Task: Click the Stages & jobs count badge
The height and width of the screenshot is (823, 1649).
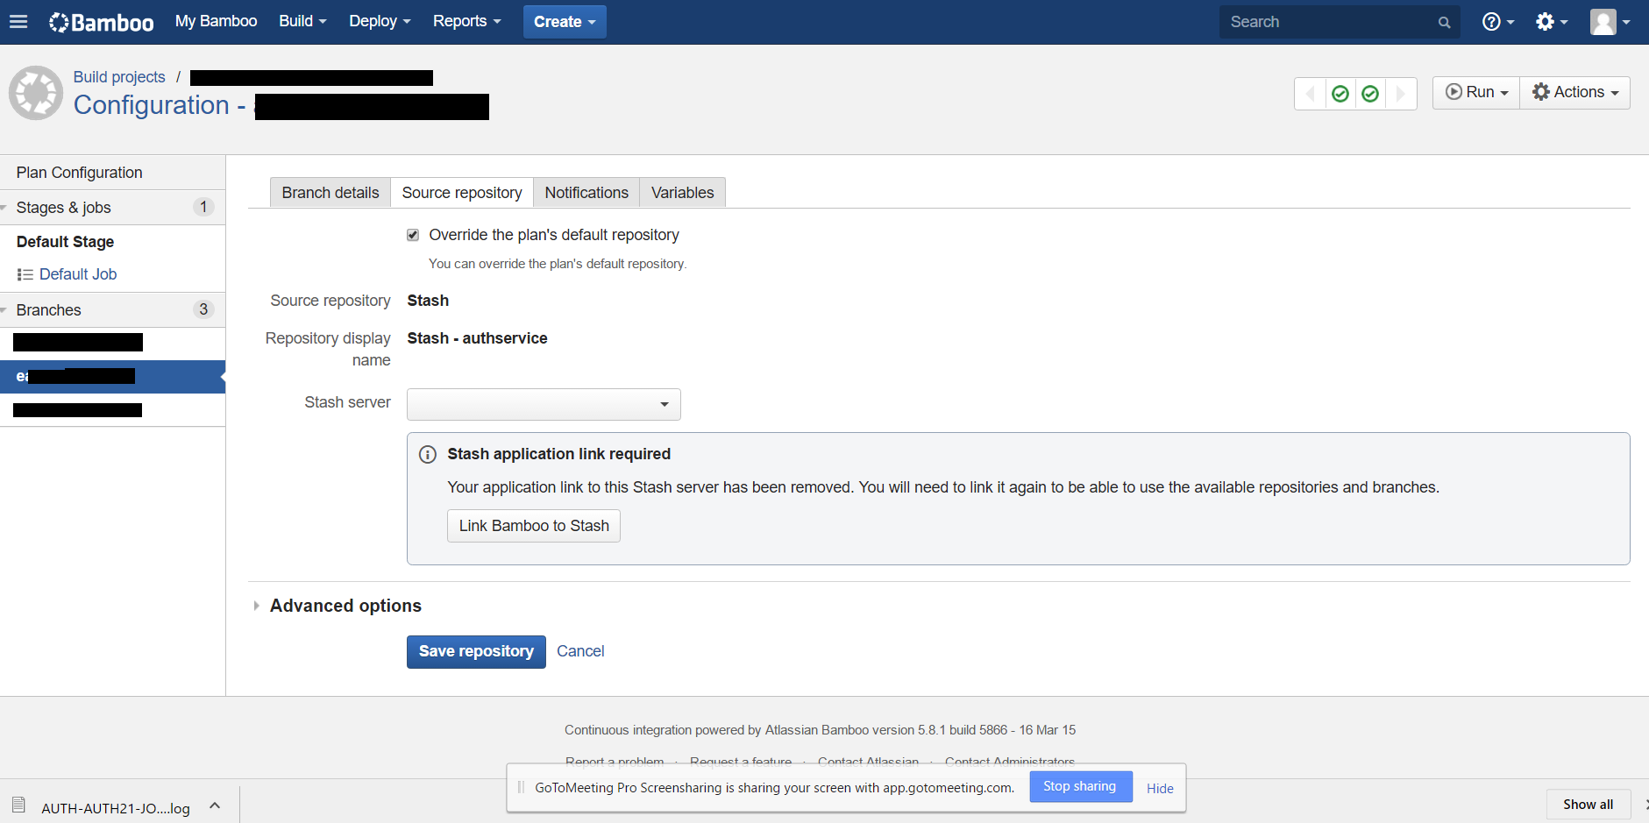Action: click(x=203, y=207)
